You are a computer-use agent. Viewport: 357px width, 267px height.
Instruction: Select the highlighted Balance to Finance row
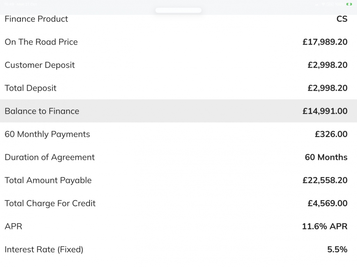tap(178, 111)
